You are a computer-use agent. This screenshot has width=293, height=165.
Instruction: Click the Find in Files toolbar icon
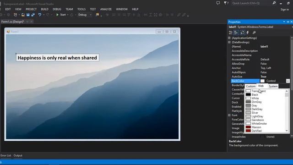click(97, 15)
